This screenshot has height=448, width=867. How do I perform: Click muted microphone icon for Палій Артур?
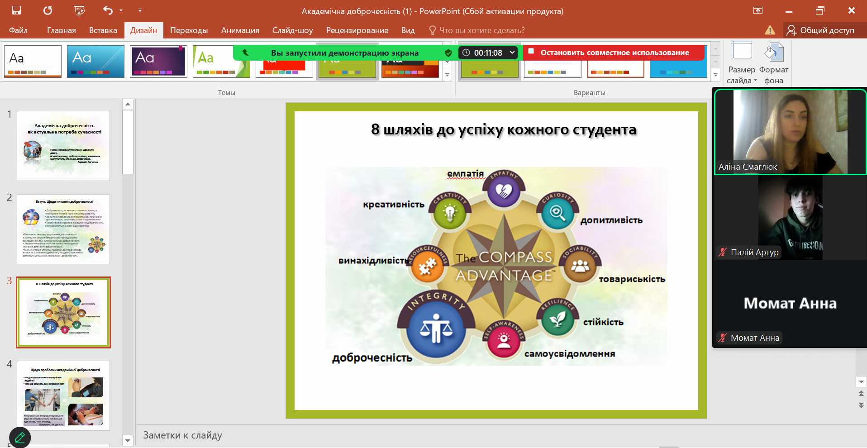tap(723, 252)
